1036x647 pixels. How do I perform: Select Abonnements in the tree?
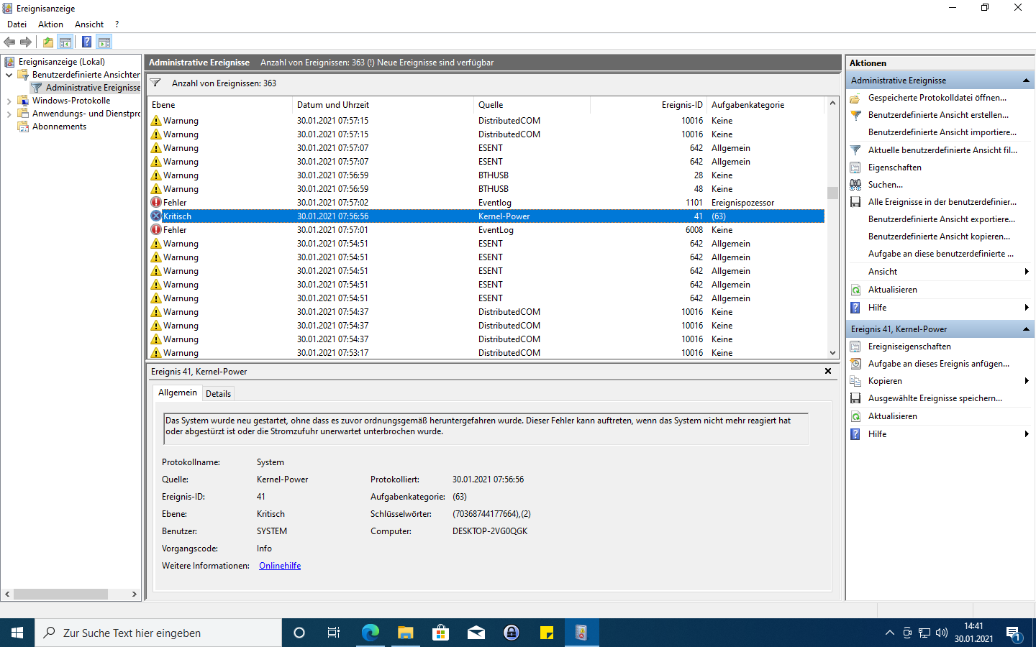click(59, 127)
